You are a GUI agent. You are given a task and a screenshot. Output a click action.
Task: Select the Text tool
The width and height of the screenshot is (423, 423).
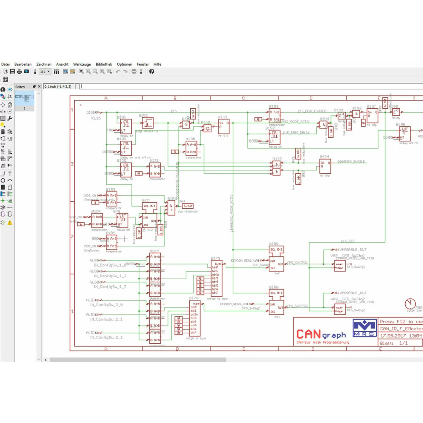(x=10, y=174)
